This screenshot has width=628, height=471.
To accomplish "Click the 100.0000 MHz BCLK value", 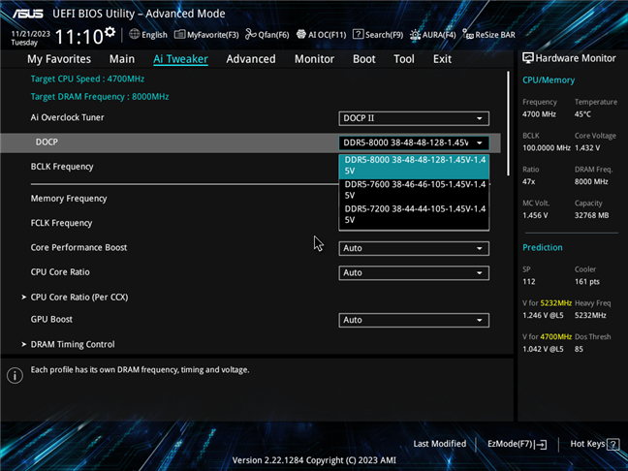I will tap(547, 148).
